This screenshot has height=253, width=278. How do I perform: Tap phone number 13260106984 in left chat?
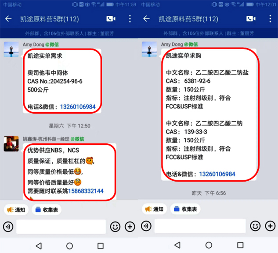tap(78, 107)
